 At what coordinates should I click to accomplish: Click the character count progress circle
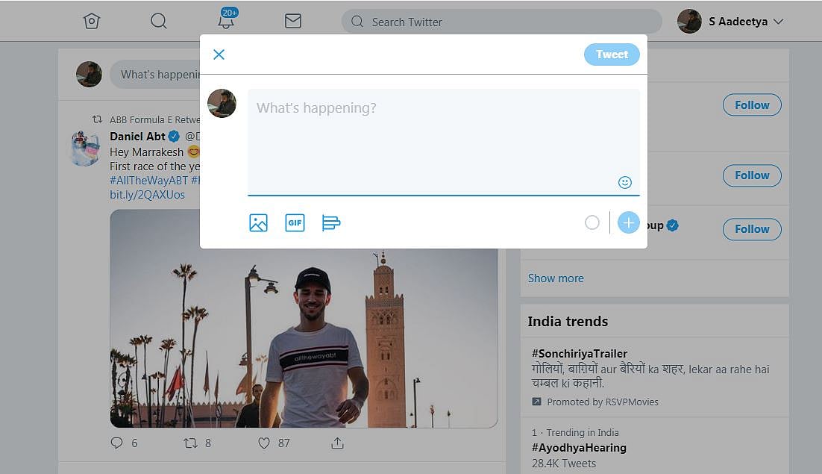coord(592,222)
